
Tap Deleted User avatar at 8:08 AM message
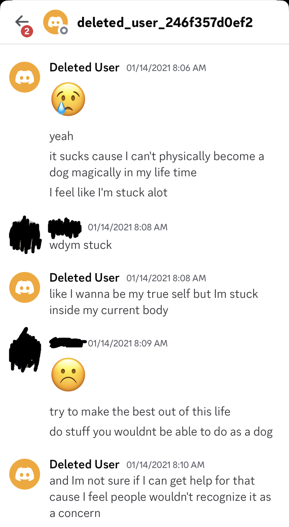25,287
